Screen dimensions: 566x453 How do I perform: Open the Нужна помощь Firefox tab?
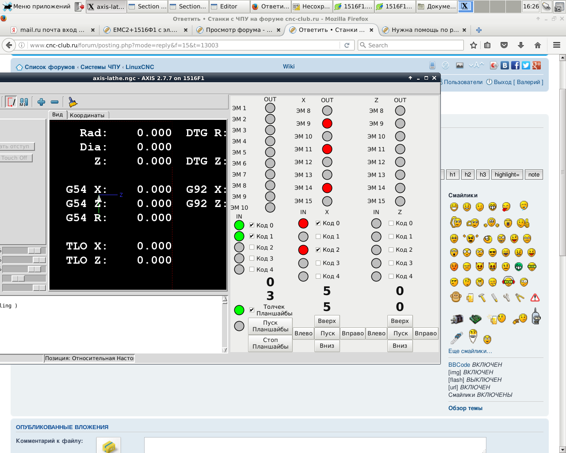tap(424, 30)
